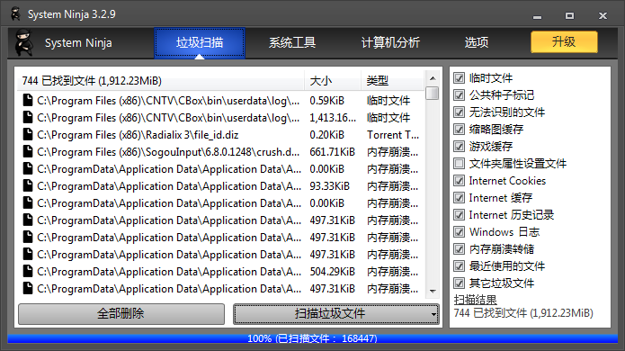Open 计算机分析 tab
625x351 pixels.
[x=390, y=42]
